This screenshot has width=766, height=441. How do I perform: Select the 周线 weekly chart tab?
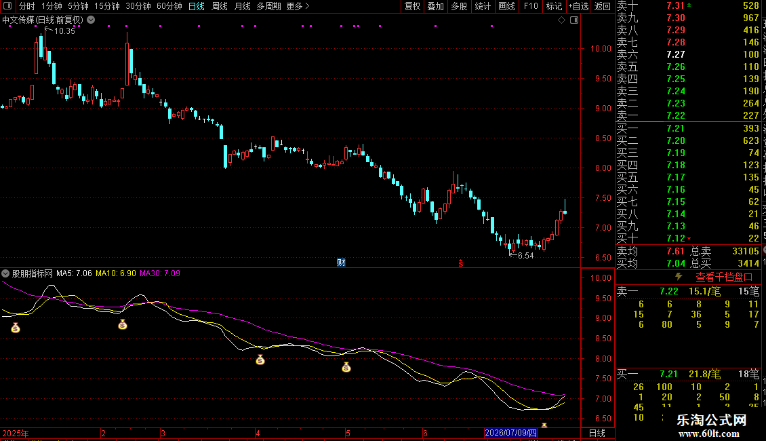coord(220,6)
